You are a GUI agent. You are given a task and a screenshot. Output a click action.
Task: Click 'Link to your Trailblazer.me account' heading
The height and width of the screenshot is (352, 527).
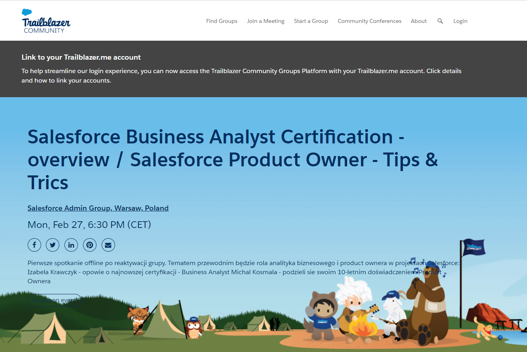click(81, 57)
